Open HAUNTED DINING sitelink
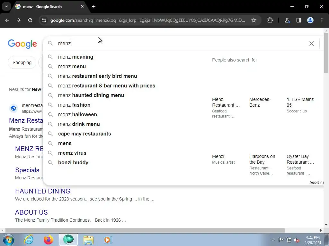 coord(43,191)
